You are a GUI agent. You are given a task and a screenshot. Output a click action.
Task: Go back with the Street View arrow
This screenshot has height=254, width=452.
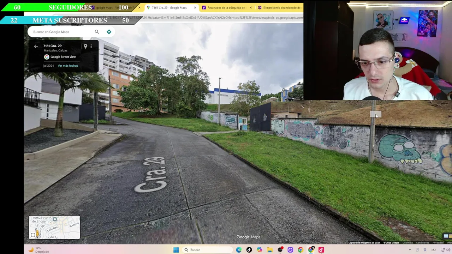coord(36,46)
